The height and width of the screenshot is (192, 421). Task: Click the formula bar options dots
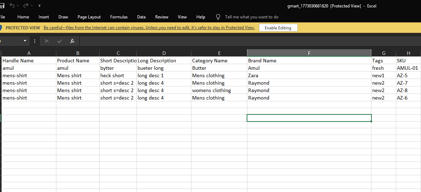pyautogui.click(x=35, y=41)
